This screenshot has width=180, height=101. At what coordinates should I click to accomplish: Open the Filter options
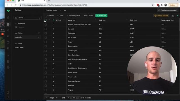click(x=60, y=16)
